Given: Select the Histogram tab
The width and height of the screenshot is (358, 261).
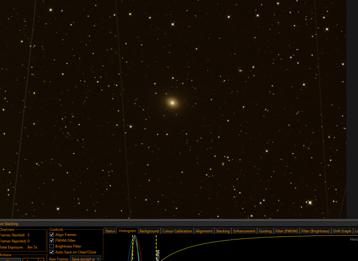Looking at the screenshot, I should (127, 231).
